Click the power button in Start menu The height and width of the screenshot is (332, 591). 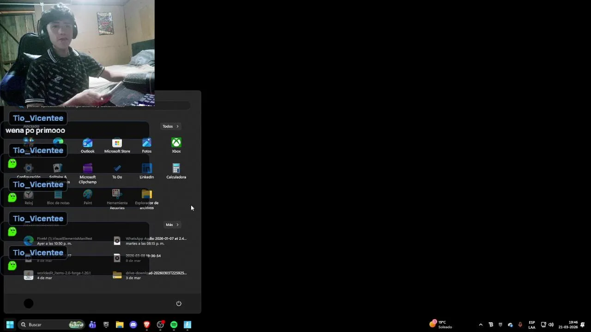point(179,303)
